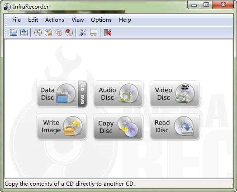Click the Erase Disc red-marked toolbar icon
The image size is (237, 192).
point(69,33)
